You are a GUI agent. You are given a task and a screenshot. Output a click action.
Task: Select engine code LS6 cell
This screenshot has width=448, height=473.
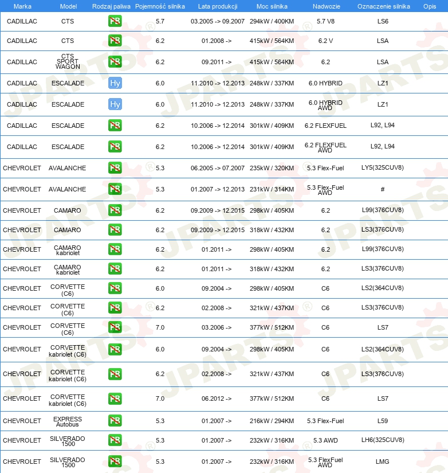tap(383, 21)
